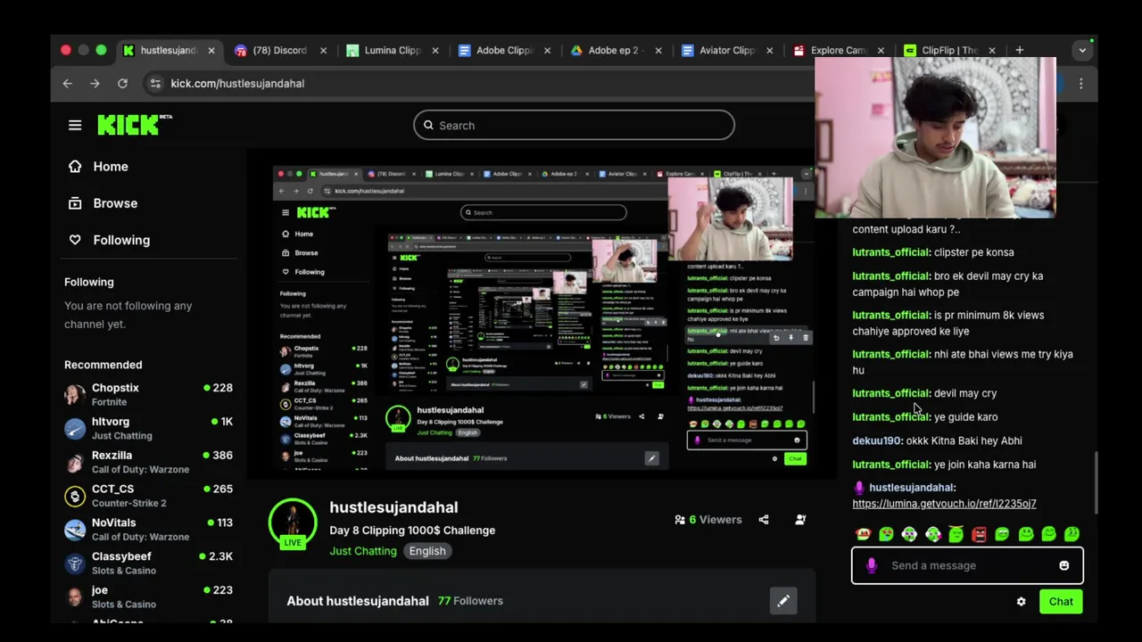Image resolution: width=1142 pixels, height=642 pixels.
Task: Open recommended channel Chopstix
Action: tap(149, 394)
